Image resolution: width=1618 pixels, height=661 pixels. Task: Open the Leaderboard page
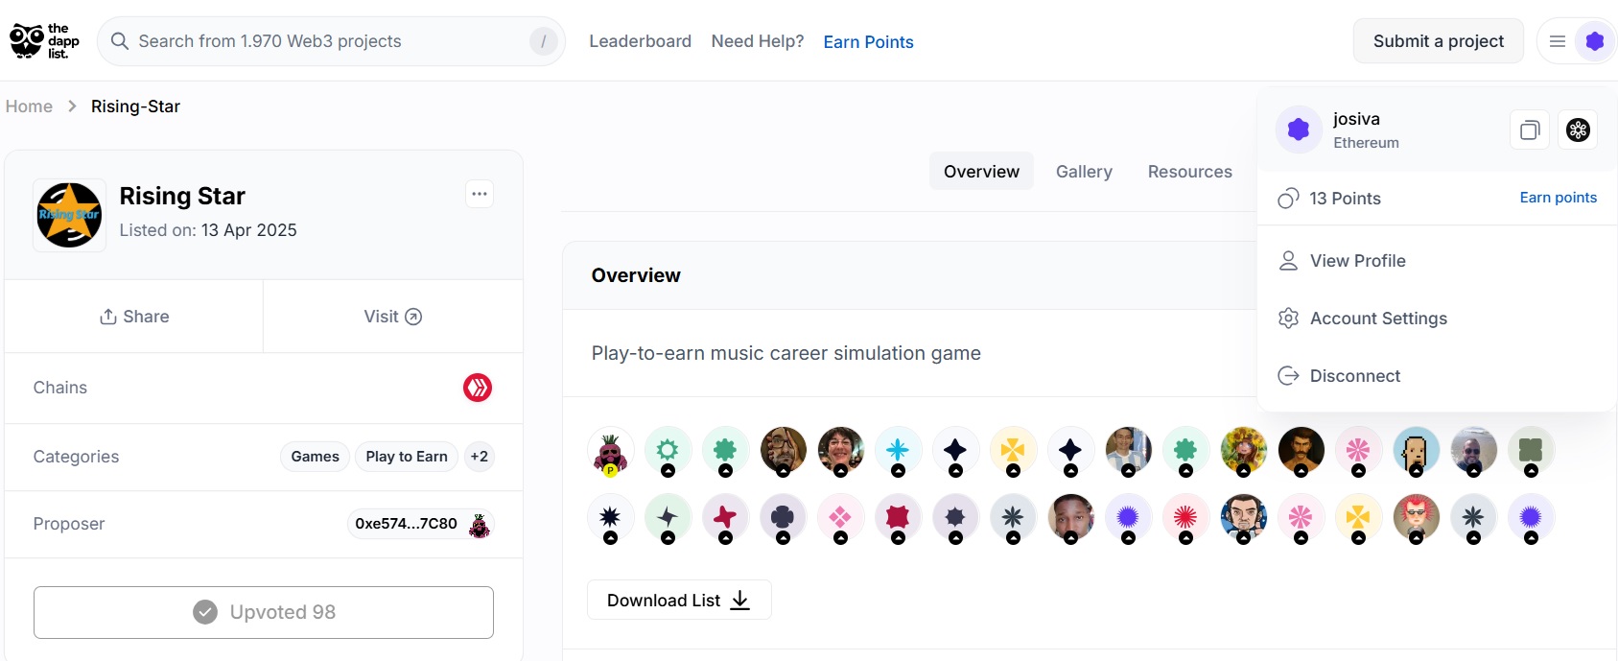pos(640,41)
